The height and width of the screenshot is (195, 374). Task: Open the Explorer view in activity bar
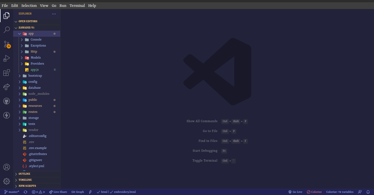point(7,16)
